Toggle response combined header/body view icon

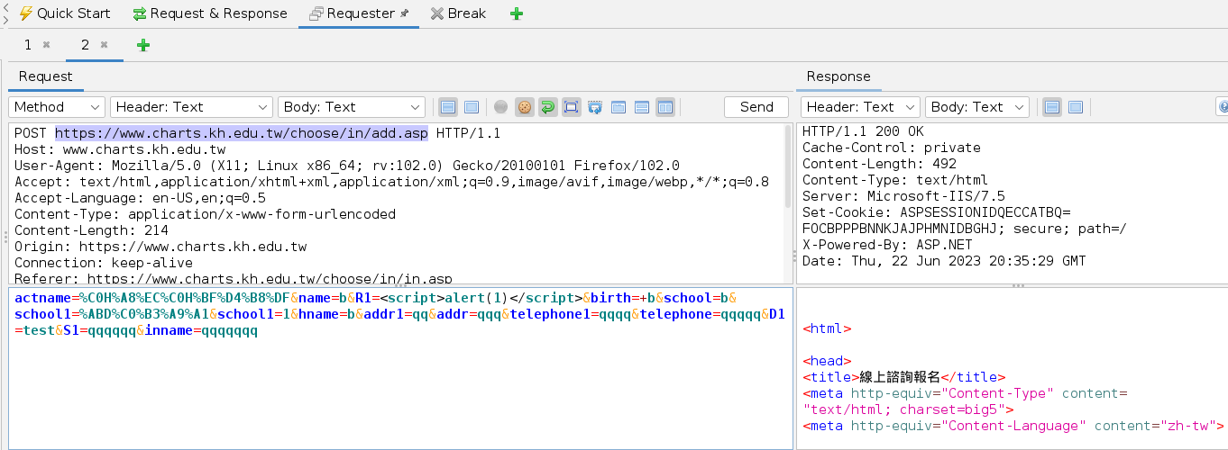pos(1076,107)
